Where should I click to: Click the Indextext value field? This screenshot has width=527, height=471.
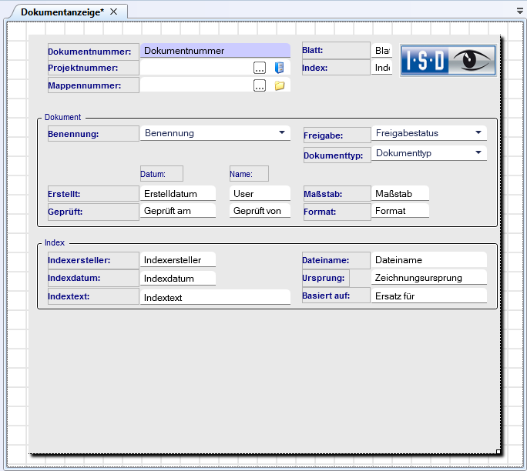tap(215, 297)
